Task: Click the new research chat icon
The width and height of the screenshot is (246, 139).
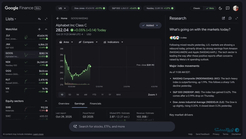Action: [x=224, y=18]
